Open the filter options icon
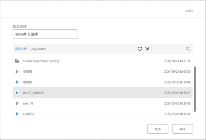 147,49
